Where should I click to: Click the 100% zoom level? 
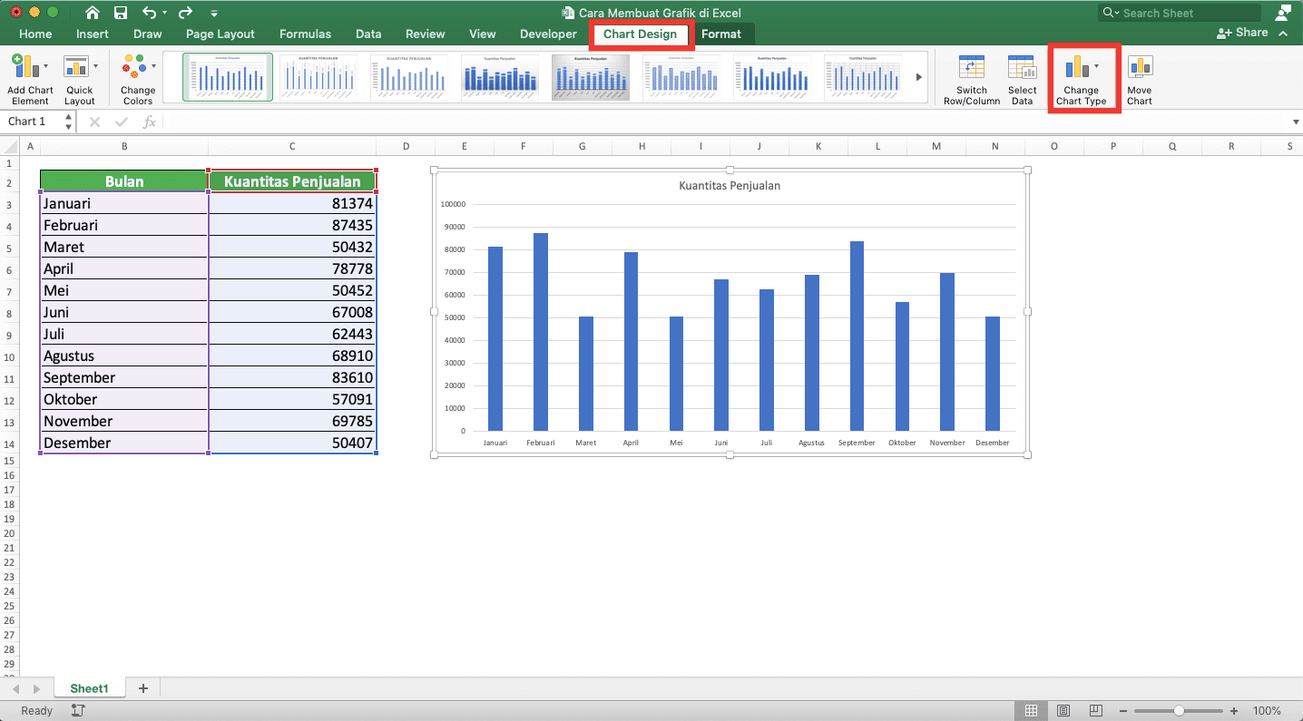coord(1267,711)
